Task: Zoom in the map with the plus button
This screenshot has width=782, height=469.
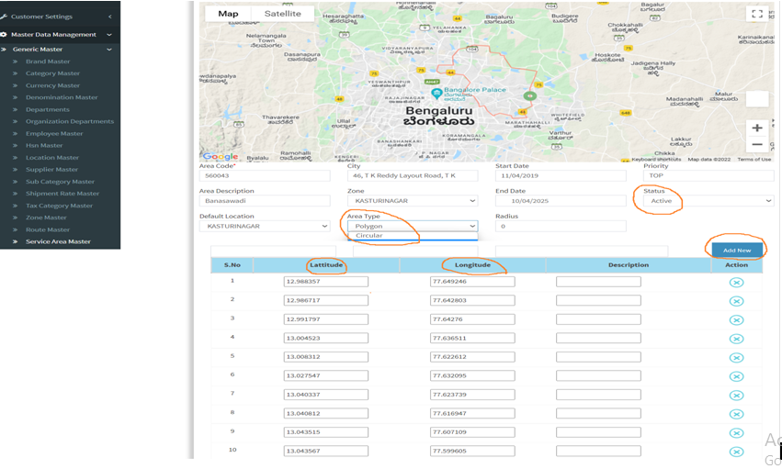Action: point(757,128)
